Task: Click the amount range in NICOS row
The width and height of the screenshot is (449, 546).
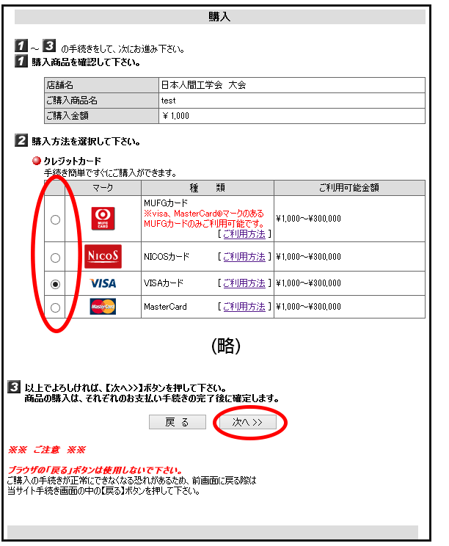Action: [308, 257]
